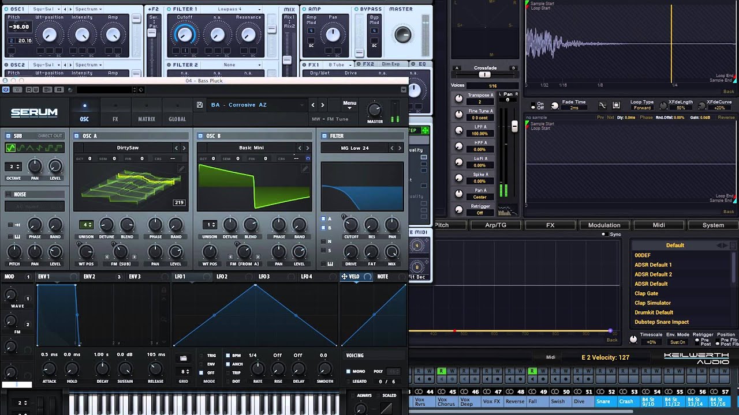Click the Serum preset save disk icon
This screenshot has height=415, width=739.
tap(199, 105)
